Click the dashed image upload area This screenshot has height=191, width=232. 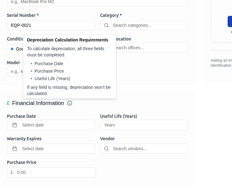(x=221, y=21)
